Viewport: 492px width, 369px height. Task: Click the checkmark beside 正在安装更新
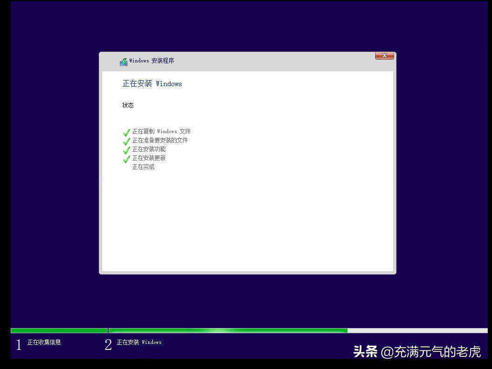point(126,159)
